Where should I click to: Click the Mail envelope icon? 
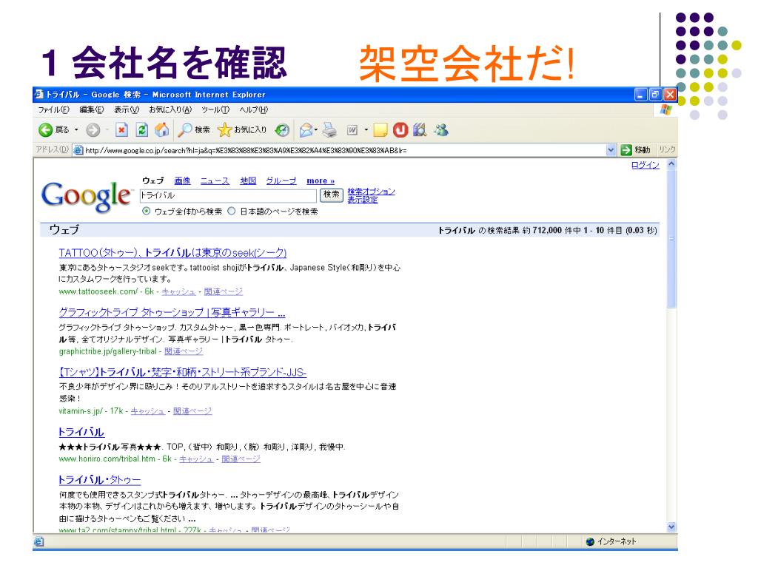[306, 129]
